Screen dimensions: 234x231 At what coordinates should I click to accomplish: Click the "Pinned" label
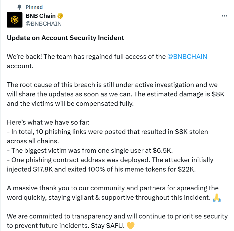point(34,7)
